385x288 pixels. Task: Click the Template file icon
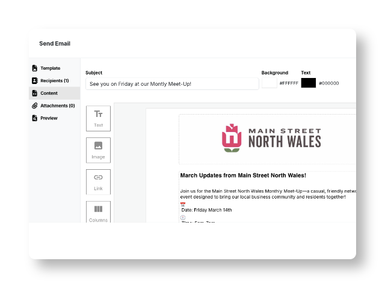point(35,68)
